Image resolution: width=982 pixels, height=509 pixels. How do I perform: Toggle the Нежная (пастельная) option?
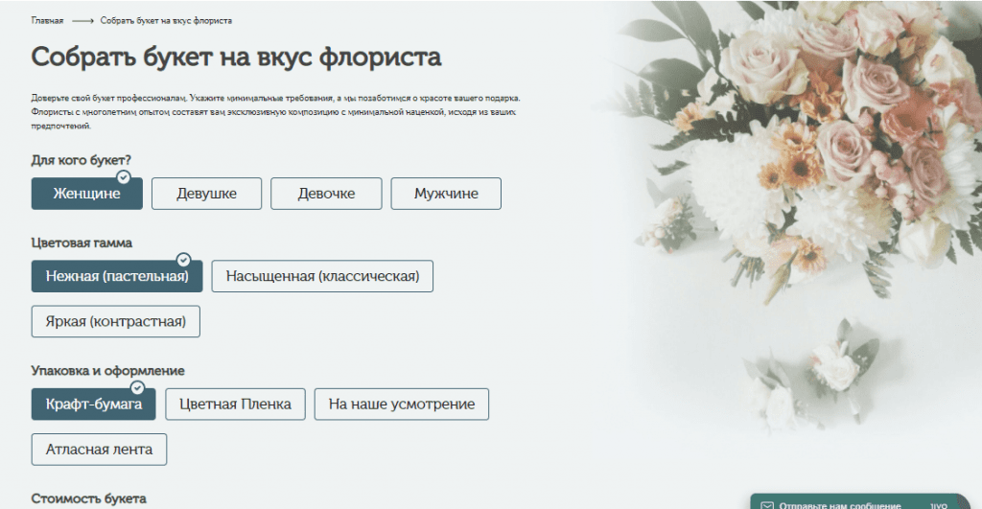pos(117,277)
